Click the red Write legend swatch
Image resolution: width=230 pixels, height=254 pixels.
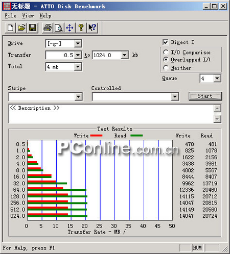pyautogui.click(x=96, y=136)
